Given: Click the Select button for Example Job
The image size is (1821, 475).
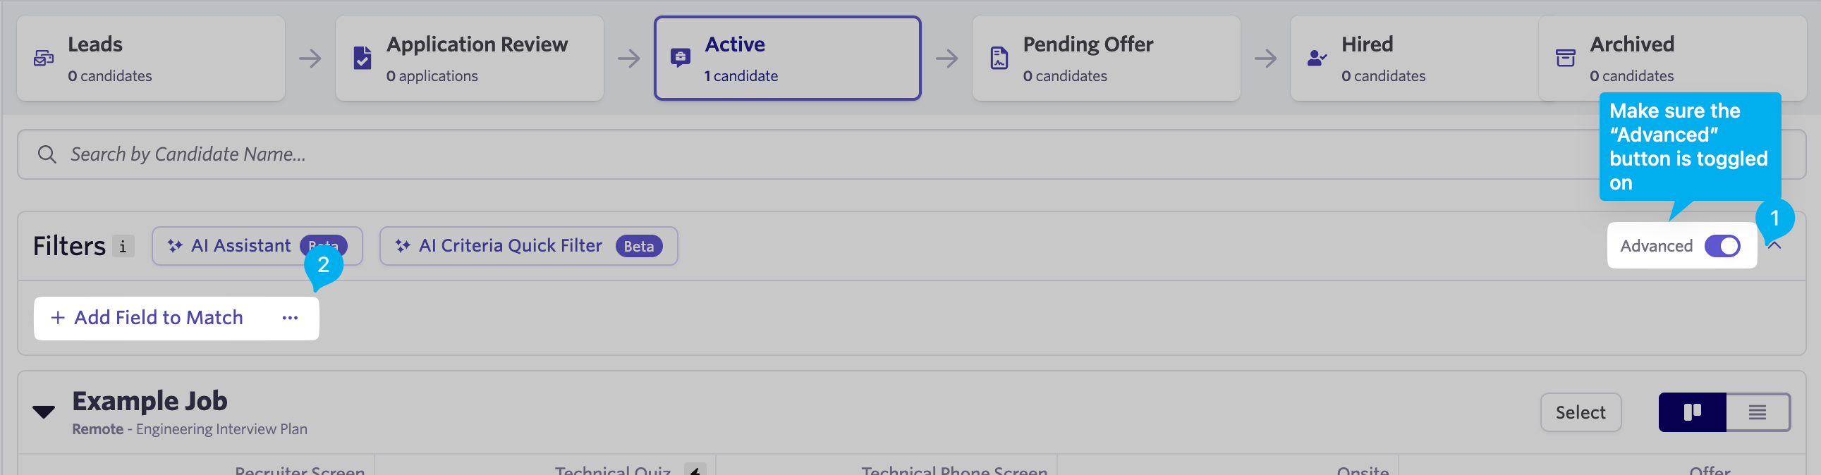Looking at the screenshot, I should pyautogui.click(x=1581, y=412).
